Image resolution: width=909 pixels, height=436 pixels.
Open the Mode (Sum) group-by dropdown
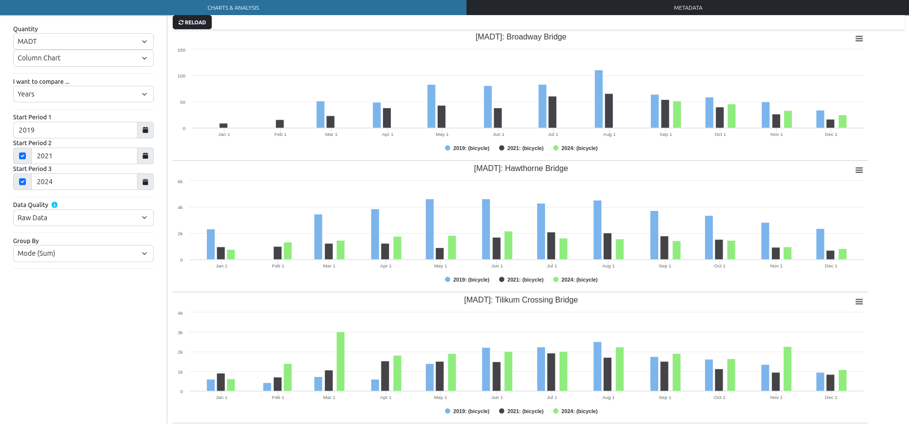83,253
